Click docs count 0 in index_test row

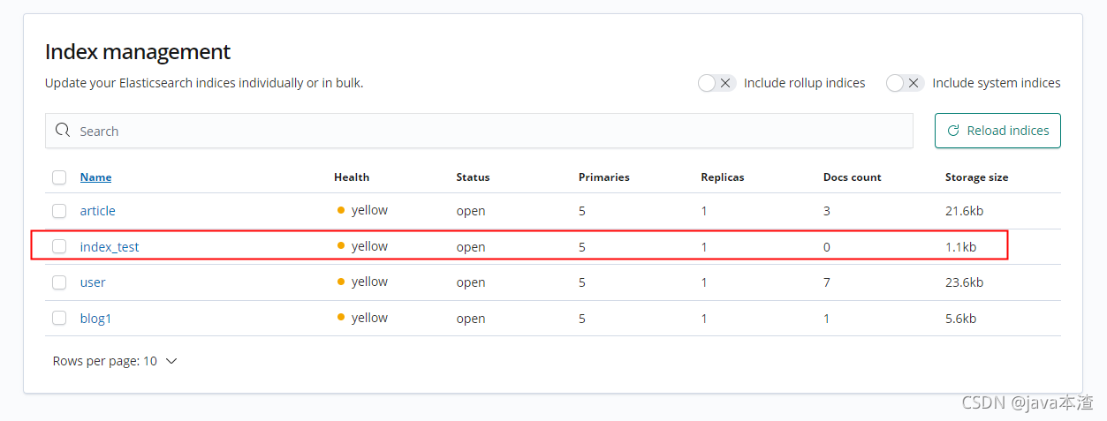827,247
